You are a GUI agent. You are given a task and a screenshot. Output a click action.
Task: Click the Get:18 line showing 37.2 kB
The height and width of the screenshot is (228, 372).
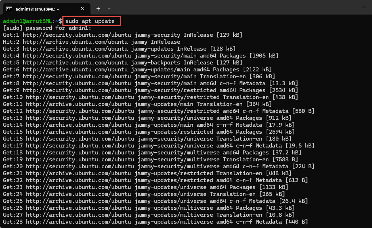152,153
